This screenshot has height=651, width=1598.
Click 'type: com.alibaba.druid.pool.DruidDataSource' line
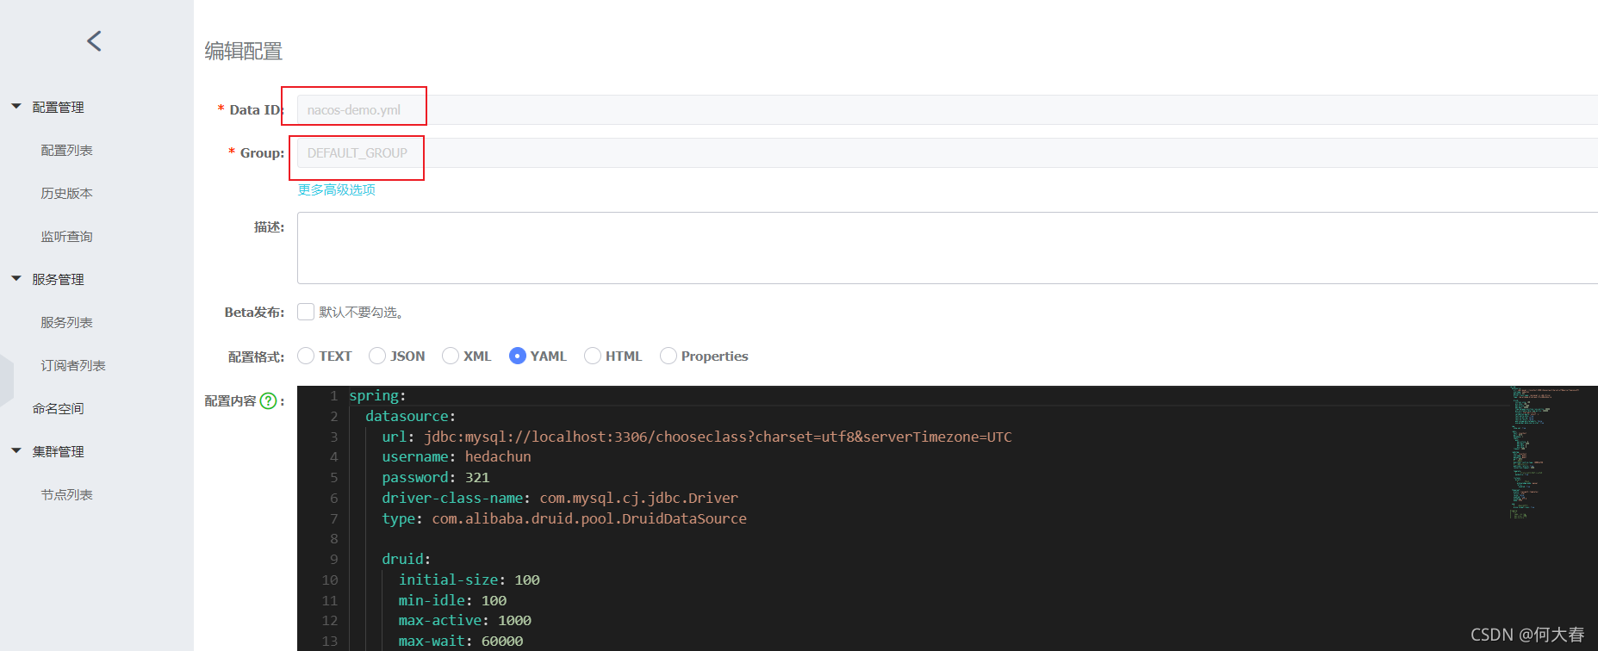pyautogui.click(x=564, y=518)
